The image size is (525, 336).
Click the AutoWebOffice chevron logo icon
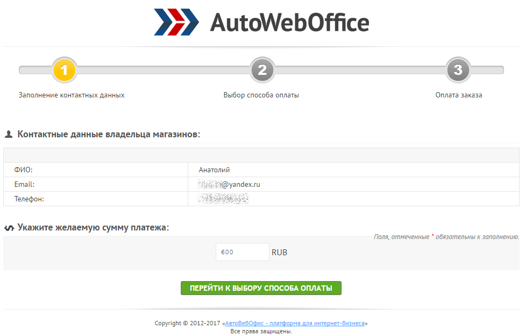pos(176,22)
